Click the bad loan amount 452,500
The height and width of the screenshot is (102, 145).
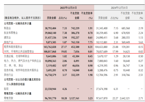(75, 47)
